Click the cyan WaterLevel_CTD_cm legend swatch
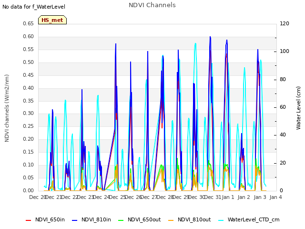This screenshot has width=305, height=229. [221, 220]
